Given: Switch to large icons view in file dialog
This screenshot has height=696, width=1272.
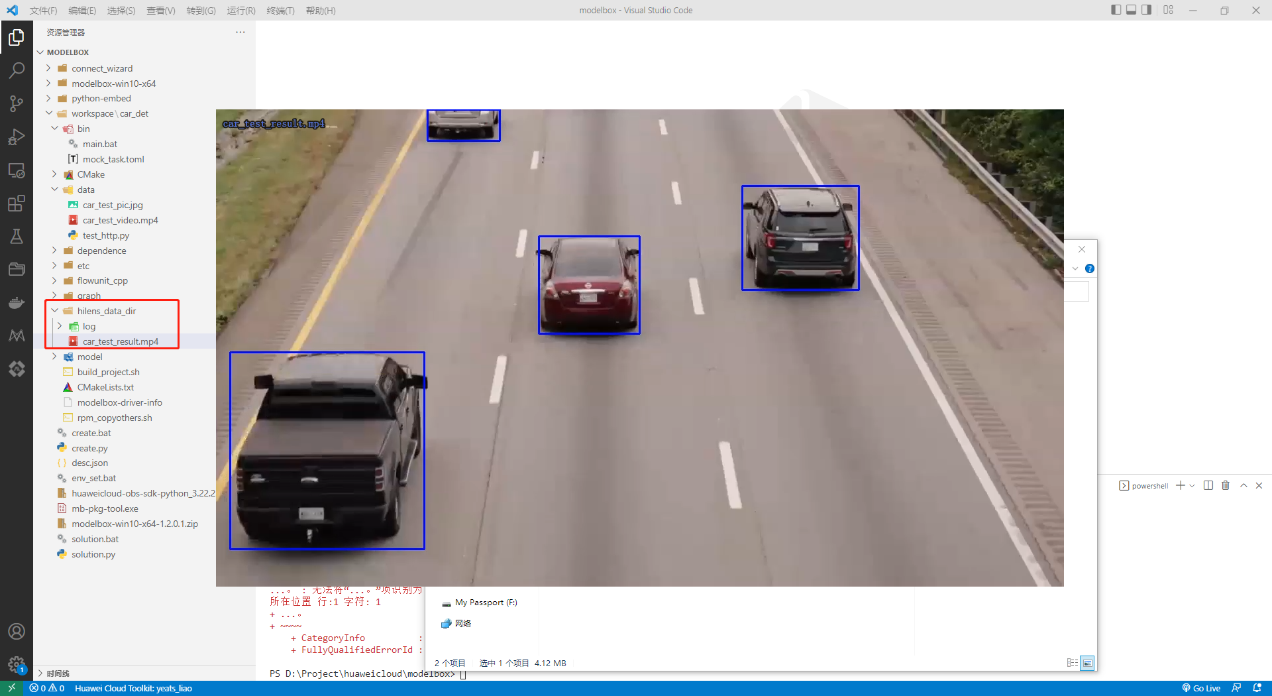Looking at the screenshot, I should [x=1087, y=663].
